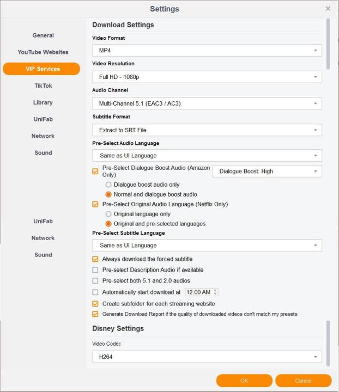Go to the TikTok settings tab
Viewport: 339px width, 392px height.
[43, 85]
